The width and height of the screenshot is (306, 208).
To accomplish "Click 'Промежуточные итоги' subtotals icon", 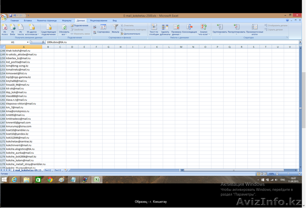I will [x=254, y=29].
